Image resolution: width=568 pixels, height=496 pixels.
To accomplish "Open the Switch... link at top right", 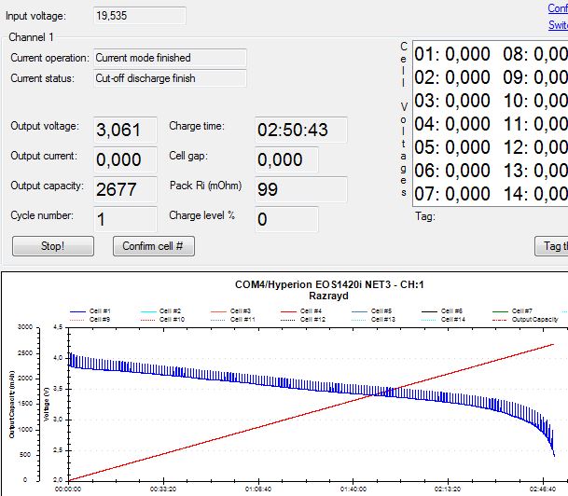I will pyautogui.click(x=557, y=24).
